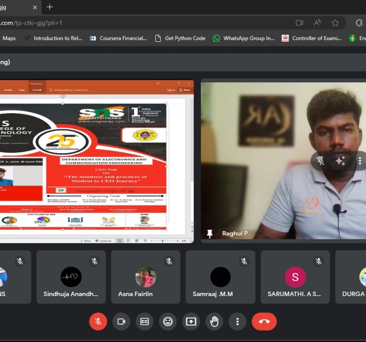The image size is (366, 342).
Task: Turn on closed captions
Action: point(144,322)
